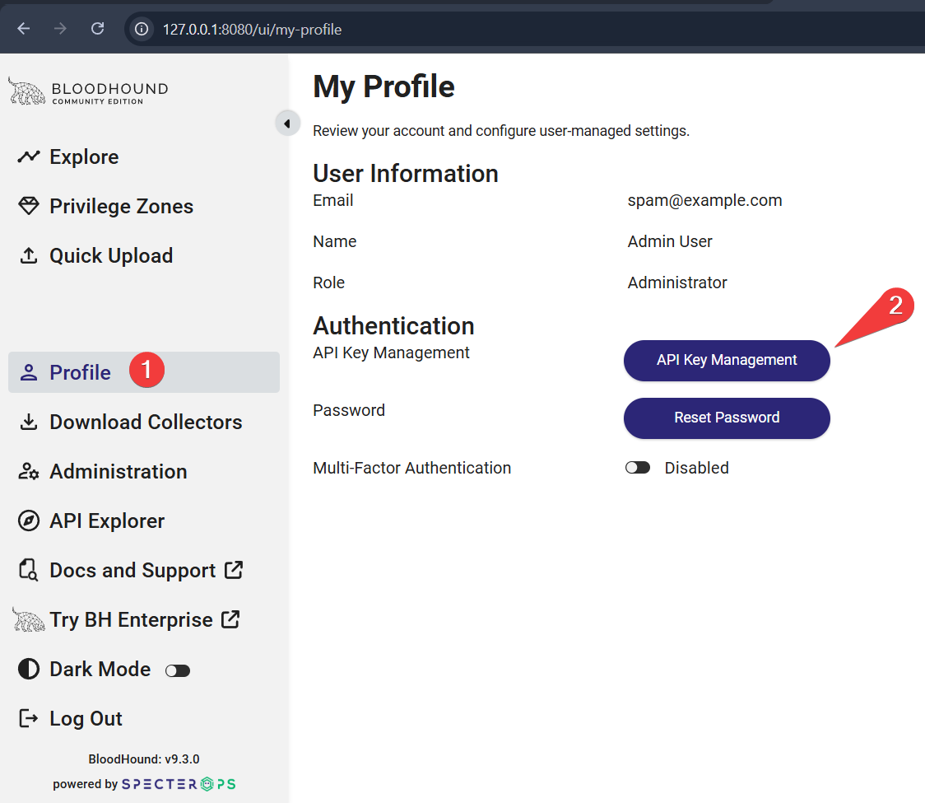Click the browser forward arrow
925x803 pixels.
(60, 28)
